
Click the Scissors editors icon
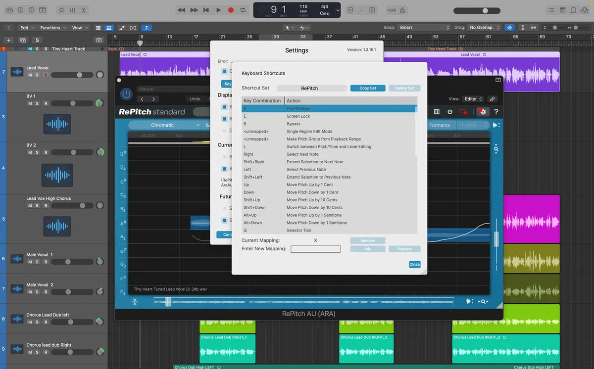(x=84, y=10)
